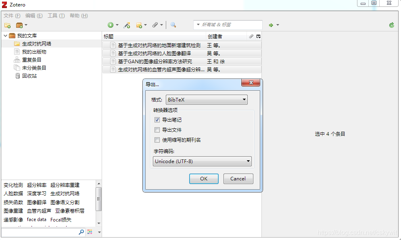Open the 回收站 trash
This screenshot has height=240, width=401.
(x=29, y=76)
